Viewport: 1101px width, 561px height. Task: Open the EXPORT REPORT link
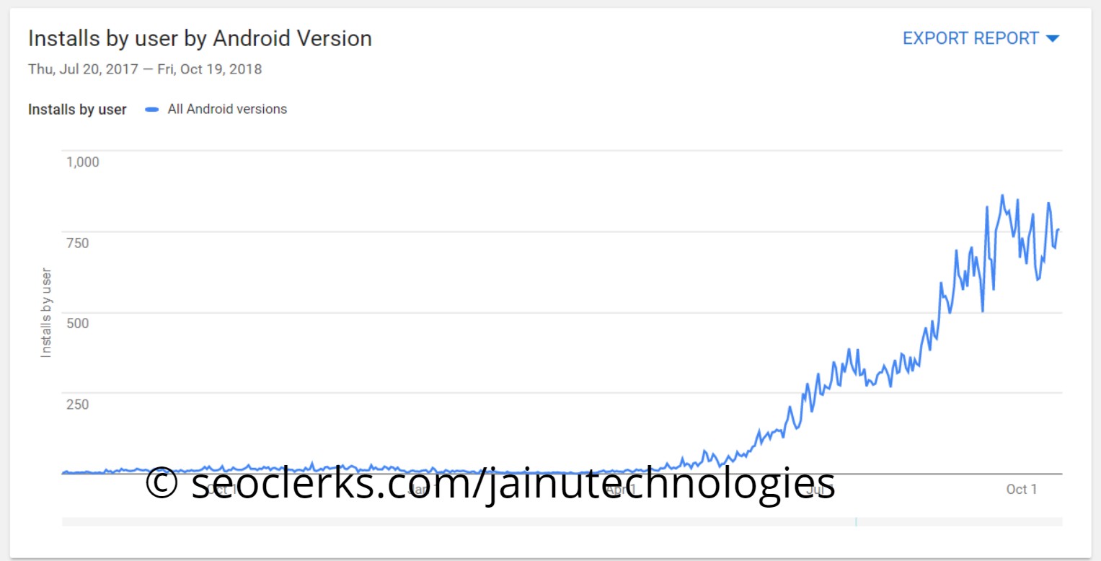tap(970, 38)
